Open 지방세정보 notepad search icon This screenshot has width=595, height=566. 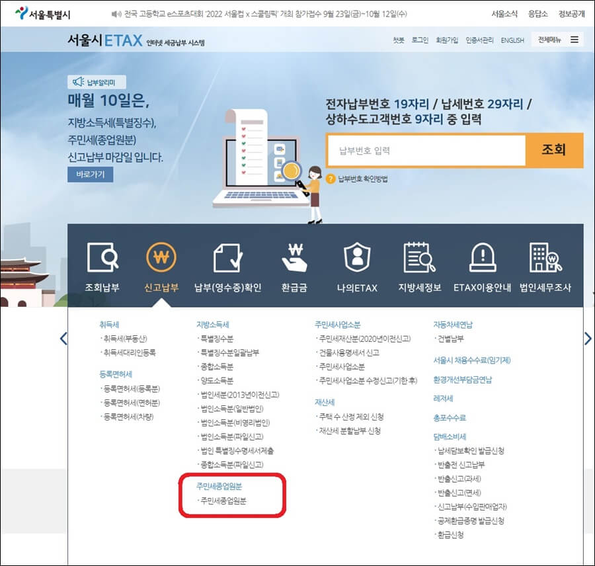[419, 257]
